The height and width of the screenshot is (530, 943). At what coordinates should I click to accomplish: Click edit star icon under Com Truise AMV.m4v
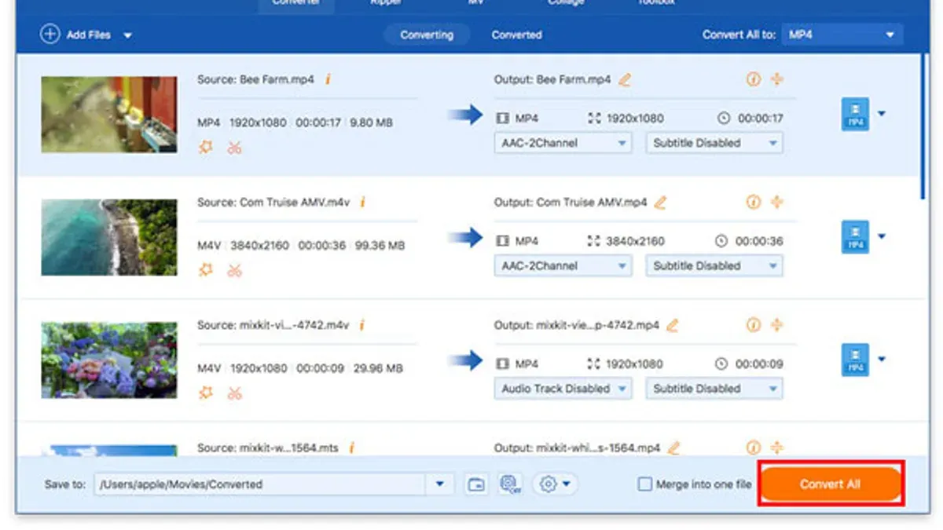tap(206, 270)
